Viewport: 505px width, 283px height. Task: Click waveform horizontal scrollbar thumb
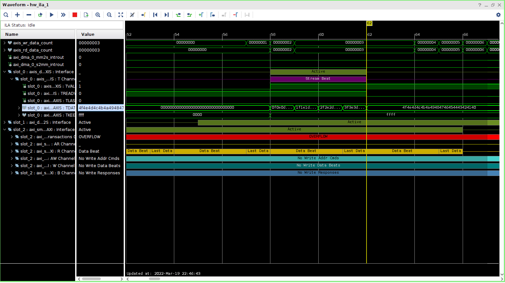click(155, 279)
